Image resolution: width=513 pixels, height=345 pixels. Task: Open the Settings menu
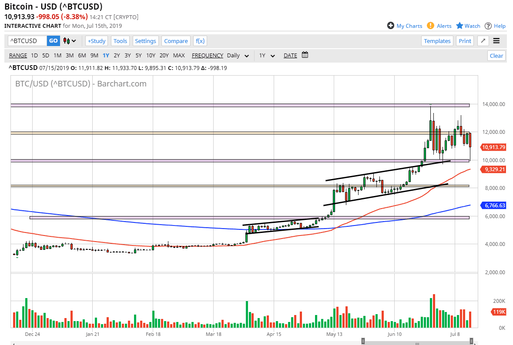point(145,40)
